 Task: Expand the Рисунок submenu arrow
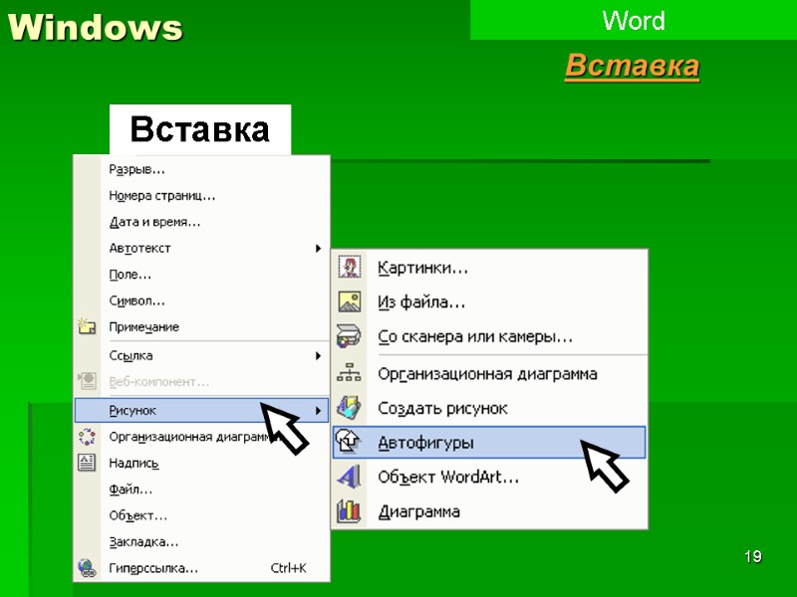[x=318, y=410]
